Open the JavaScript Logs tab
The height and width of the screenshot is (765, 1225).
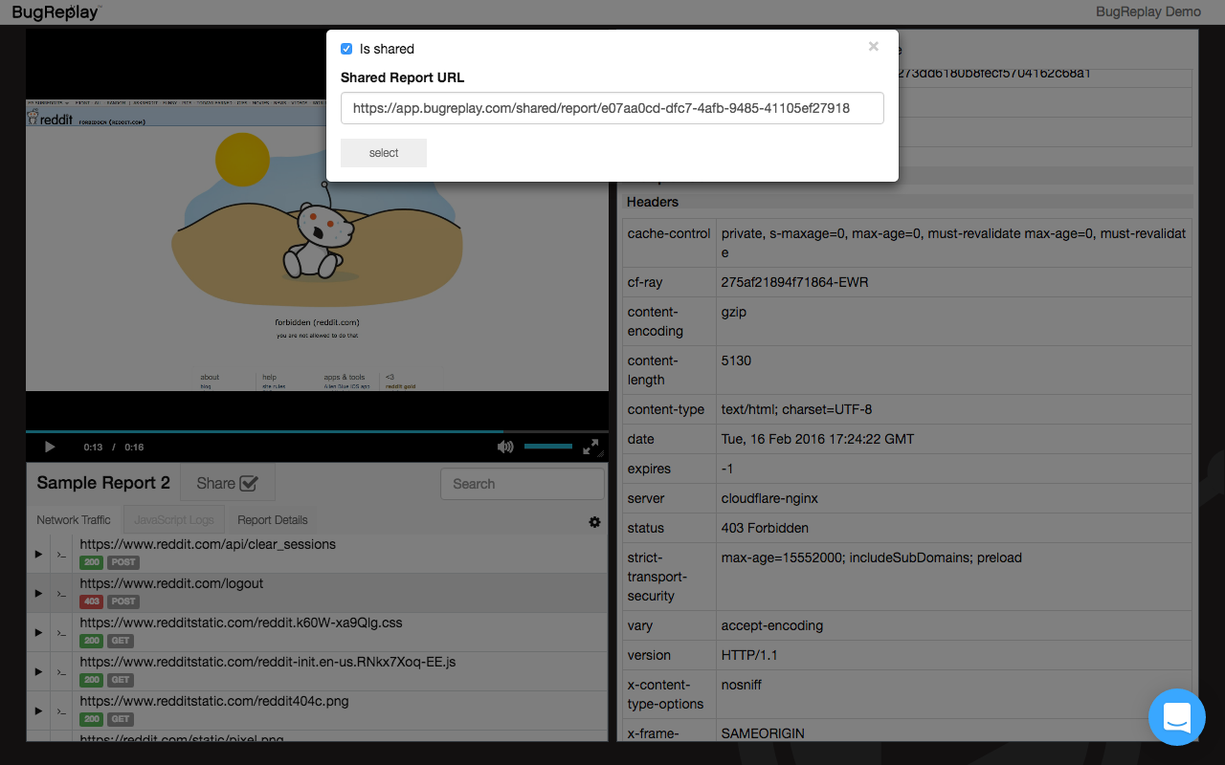tap(174, 520)
